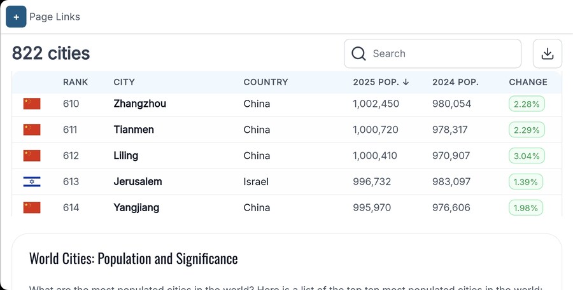Click the 2.28% change badge
This screenshot has height=290, width=573.
(x=527, y=104)
